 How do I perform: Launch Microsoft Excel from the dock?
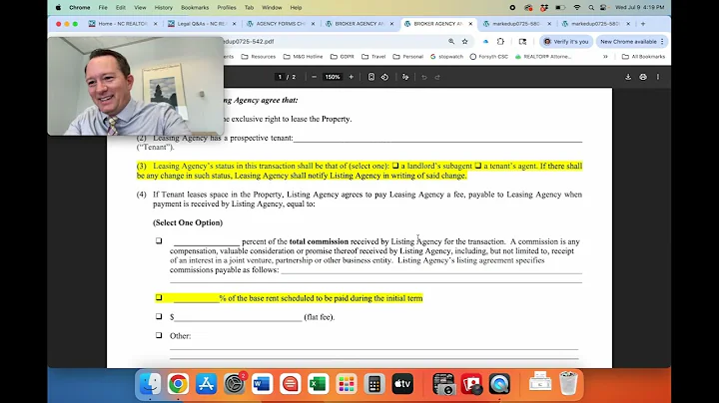click(x=318, y=383)
